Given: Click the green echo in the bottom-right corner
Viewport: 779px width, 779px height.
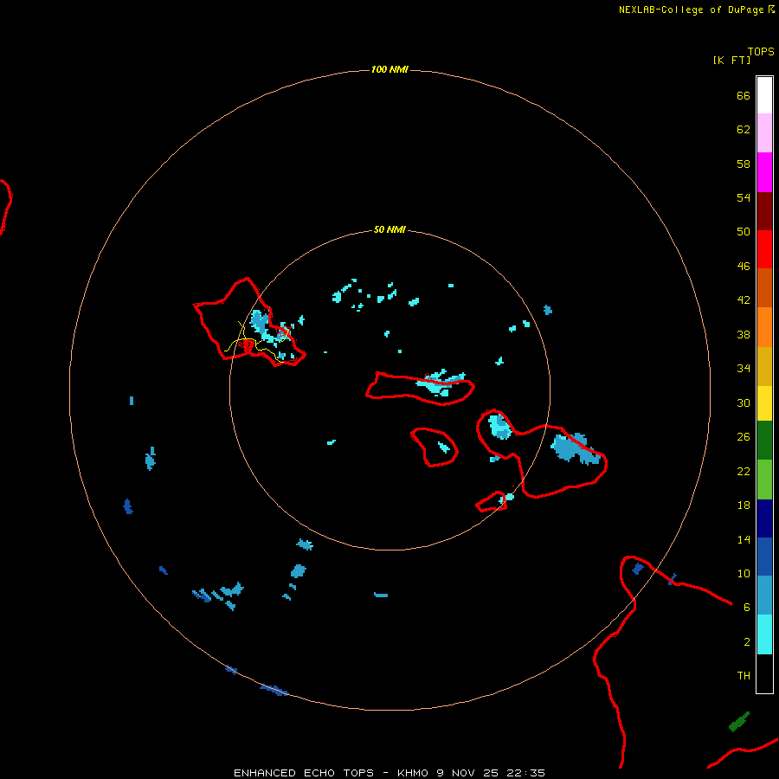Looking at the screenshot, I should 739,721.
